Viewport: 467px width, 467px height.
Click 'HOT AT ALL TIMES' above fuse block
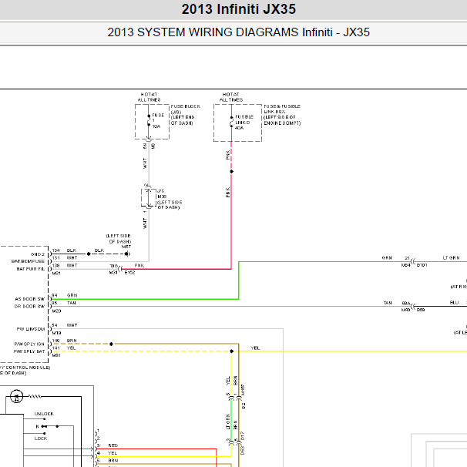coord(149,97)
